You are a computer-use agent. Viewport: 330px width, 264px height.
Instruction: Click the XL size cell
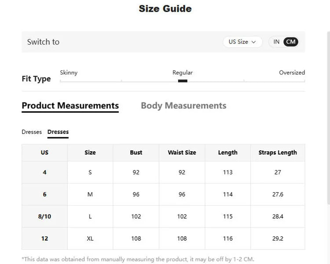[x=90, y=239]
